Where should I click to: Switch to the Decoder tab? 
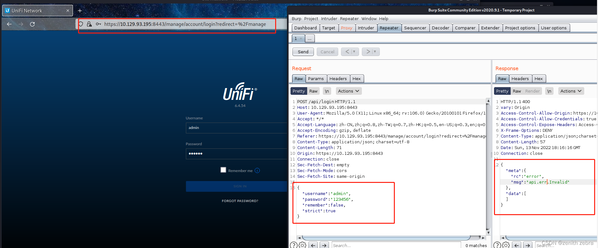pyautogui.click(x=441, y=28)
